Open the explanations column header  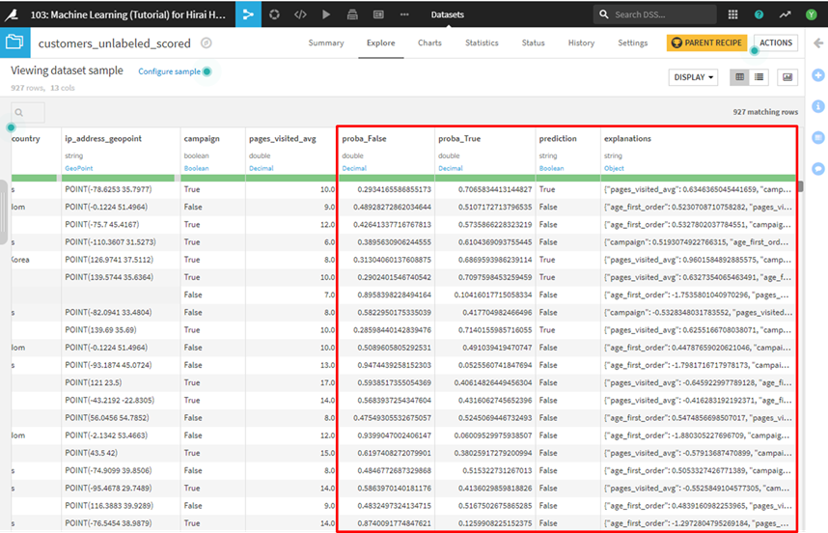[x=627, y=138]
